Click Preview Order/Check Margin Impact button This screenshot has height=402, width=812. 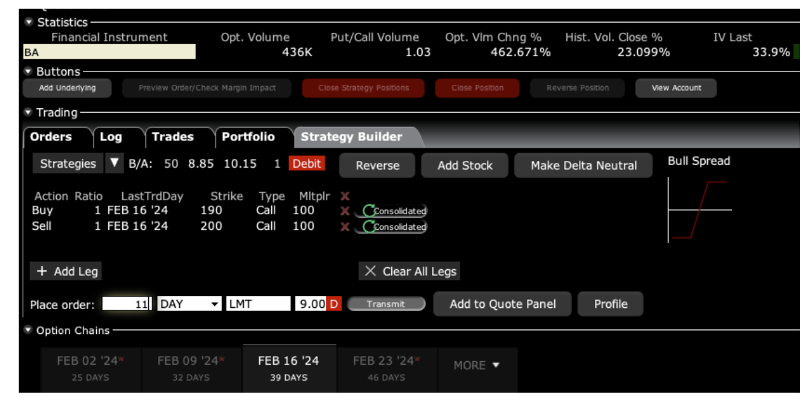[x=207, y=88]
